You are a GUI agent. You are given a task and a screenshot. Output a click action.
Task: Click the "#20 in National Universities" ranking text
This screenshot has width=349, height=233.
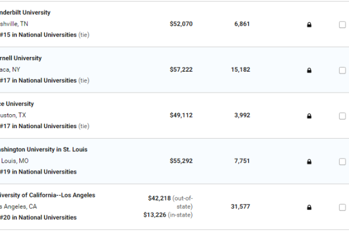[x=38, y=217]
